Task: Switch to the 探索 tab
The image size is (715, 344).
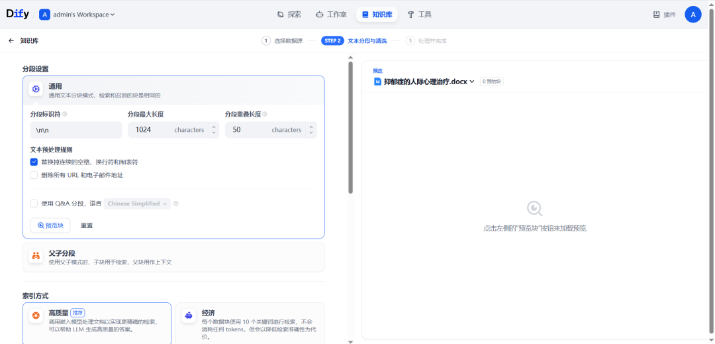Action: tap(289, 14)
